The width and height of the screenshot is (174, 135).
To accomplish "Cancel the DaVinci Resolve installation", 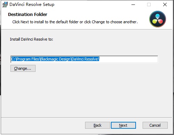I will tap(155, 125).
